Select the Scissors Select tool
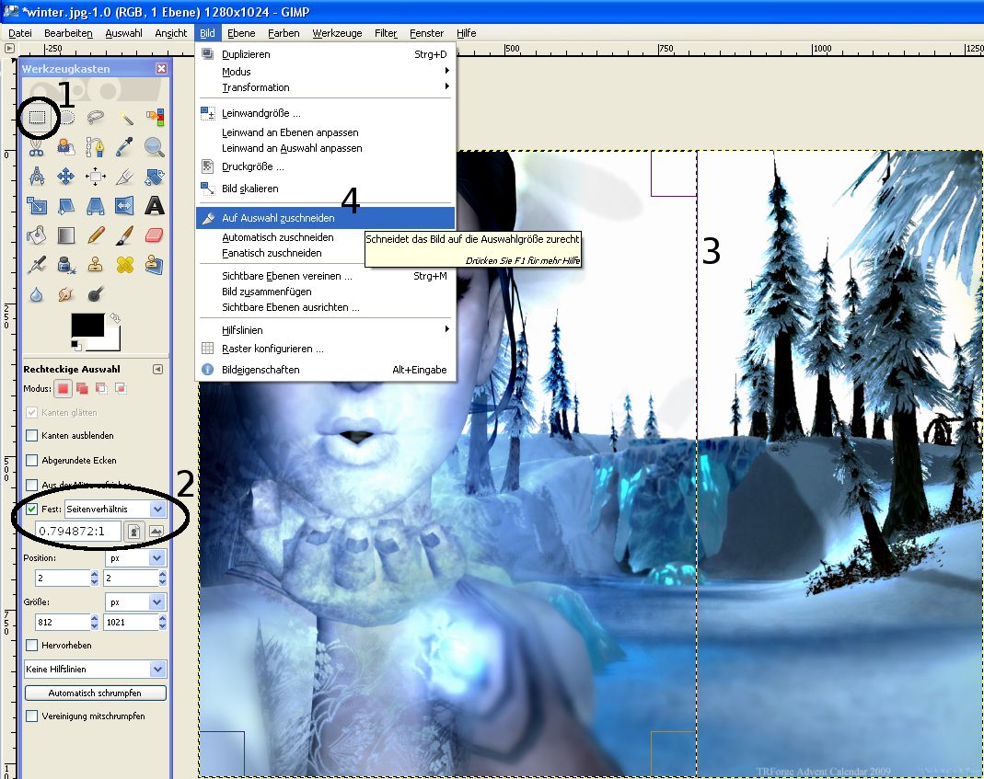Image resolution: width=984 pixels, height=779 pixels. click(37, 147)
